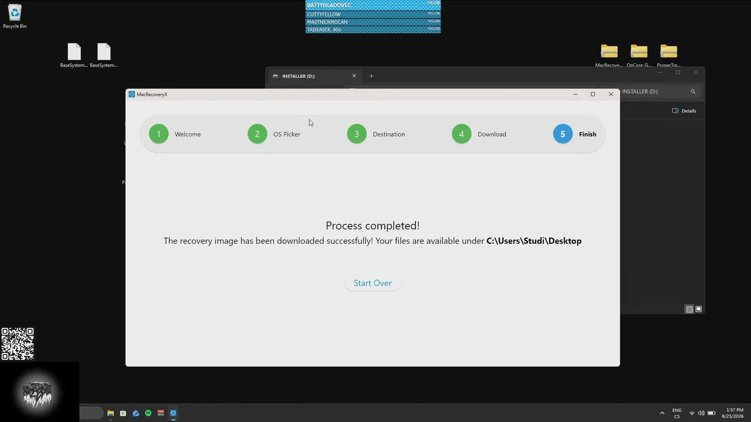Toggle the Details pane in File Explorer
751x422 pixels.
[684, 111]
